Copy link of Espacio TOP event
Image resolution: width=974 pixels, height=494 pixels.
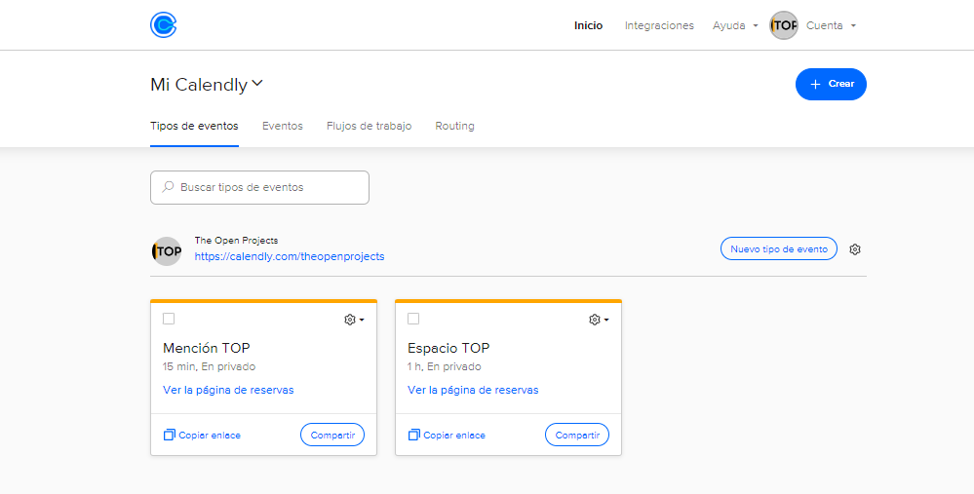coord(447,435)
